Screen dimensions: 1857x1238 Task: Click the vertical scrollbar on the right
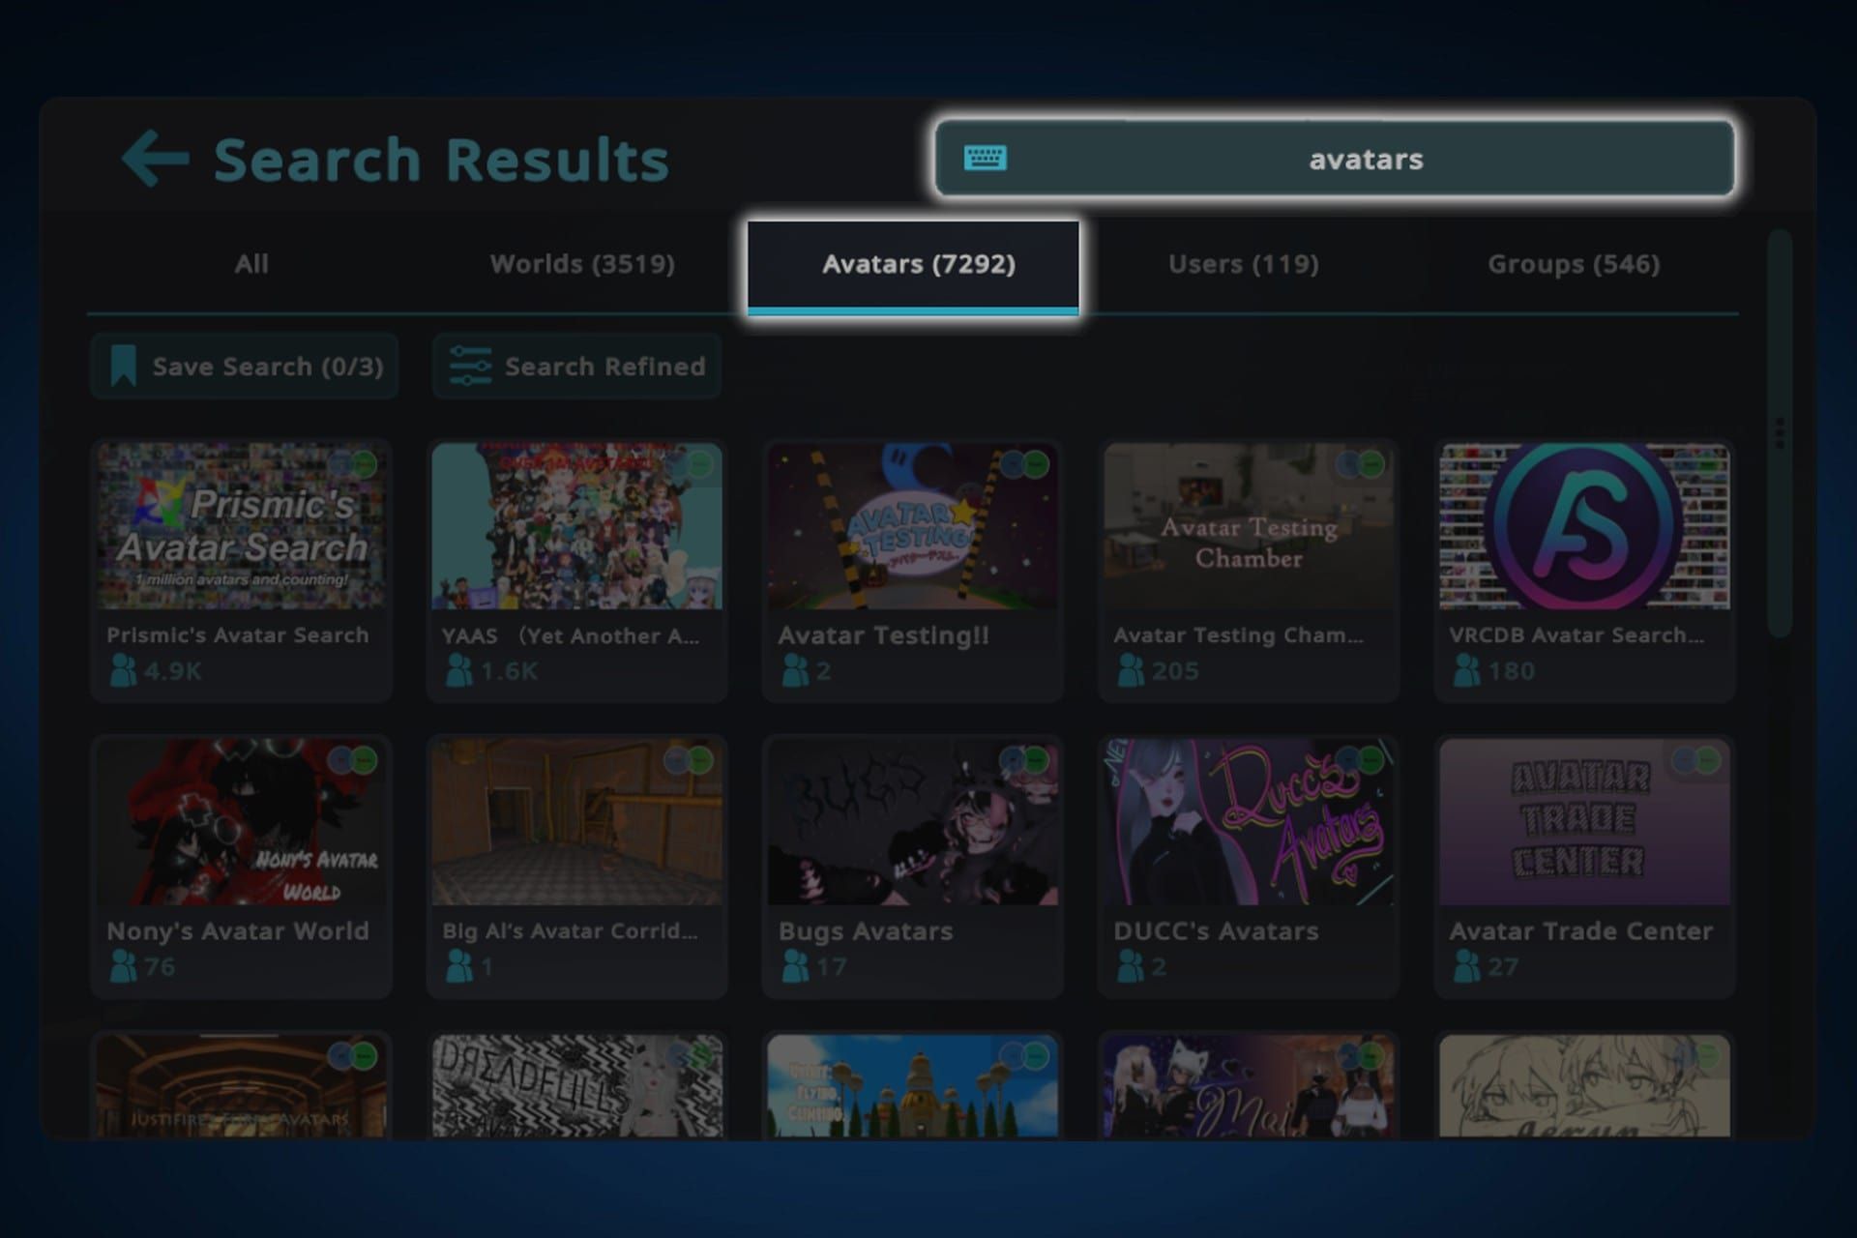[x=1779, y=433]
